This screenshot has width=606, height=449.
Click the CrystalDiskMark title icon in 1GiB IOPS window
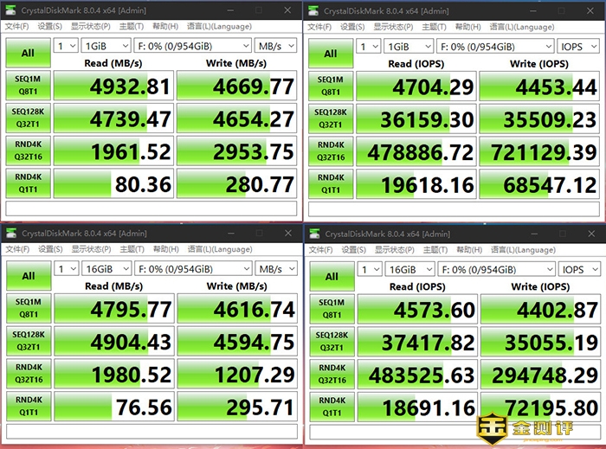coord(313,10)
